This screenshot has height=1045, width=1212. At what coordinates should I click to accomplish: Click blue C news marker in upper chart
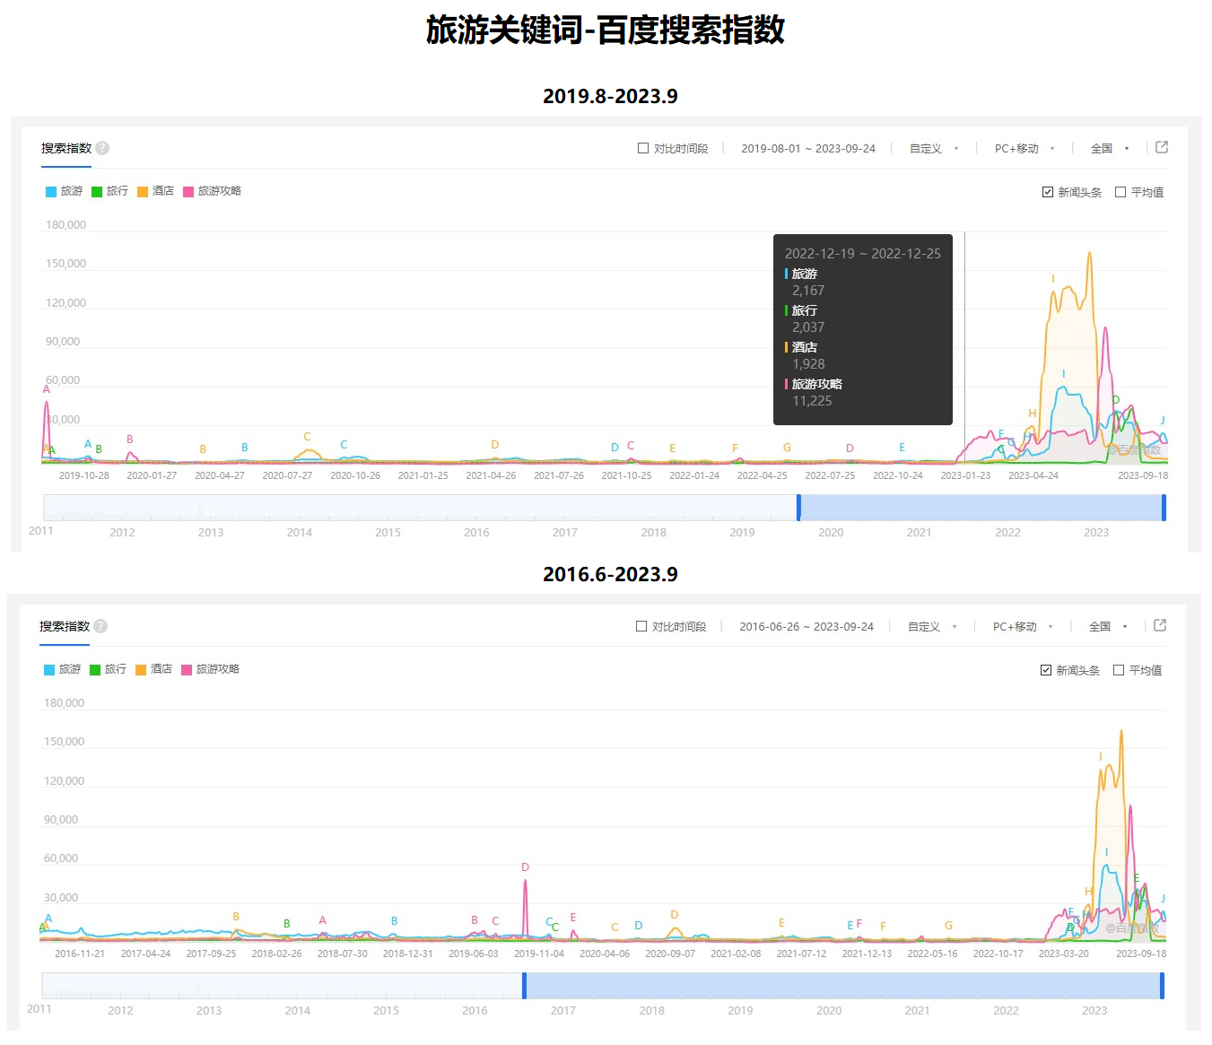click(x=344, y=445)
